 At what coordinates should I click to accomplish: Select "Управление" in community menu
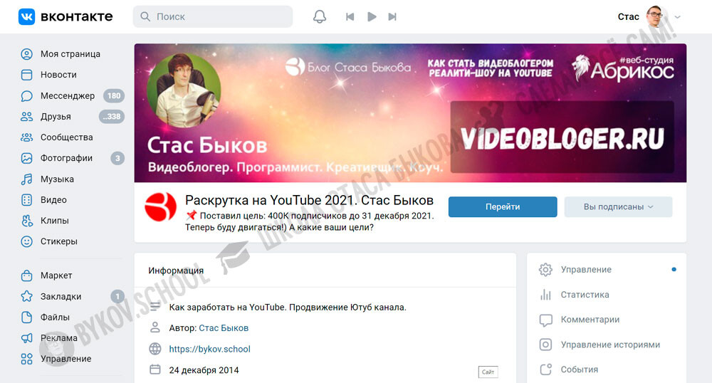tap(586, 270)
